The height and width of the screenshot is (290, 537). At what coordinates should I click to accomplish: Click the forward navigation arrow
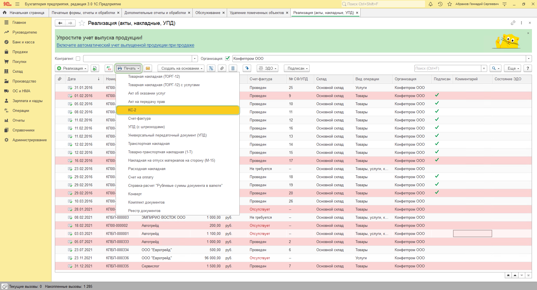pos(70,23)
